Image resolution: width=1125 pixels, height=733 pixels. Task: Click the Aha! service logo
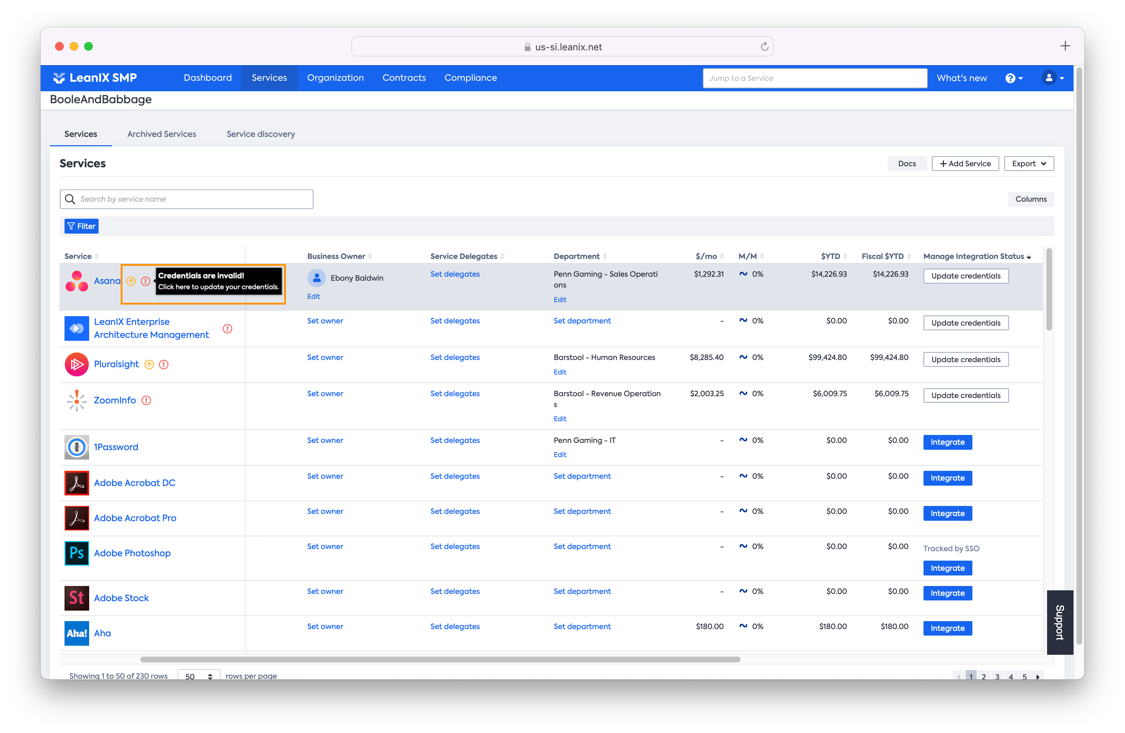point(76,633)
